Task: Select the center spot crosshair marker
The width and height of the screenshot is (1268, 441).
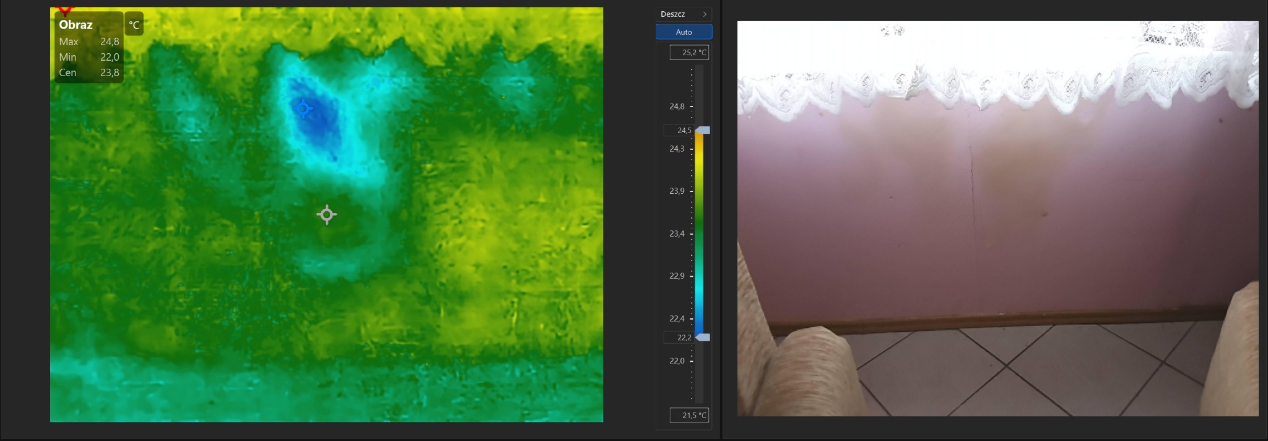Action: (x=327, y=214)
